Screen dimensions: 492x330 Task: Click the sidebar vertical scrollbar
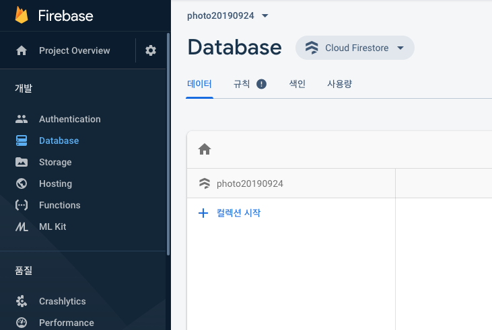(168, 144)
